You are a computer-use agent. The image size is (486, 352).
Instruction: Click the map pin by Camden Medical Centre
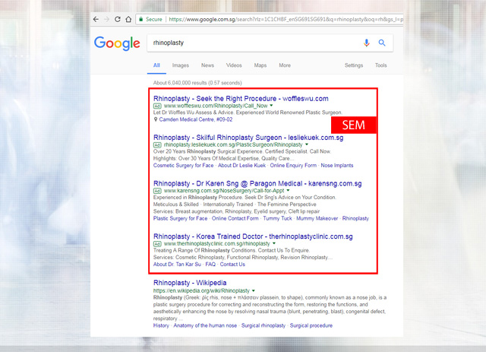(156, 119)
